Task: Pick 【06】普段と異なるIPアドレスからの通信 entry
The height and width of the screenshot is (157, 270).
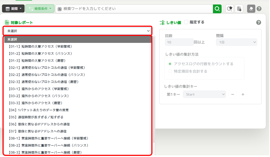Action: click(x=38, y=124)
